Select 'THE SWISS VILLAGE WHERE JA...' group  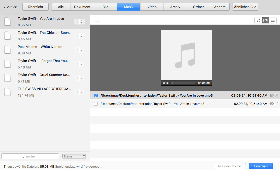click(x=45, y=92)
